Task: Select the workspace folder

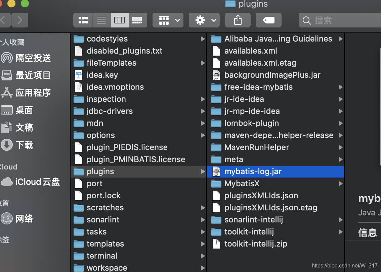Action: pyautogui.click(x=138, y=268)
